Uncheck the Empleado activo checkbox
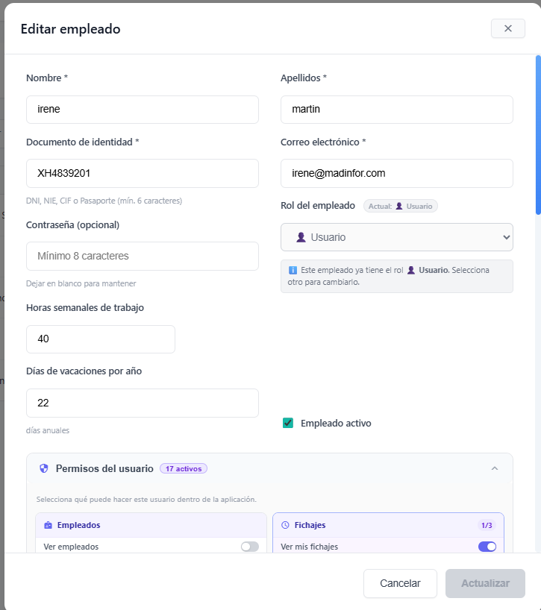Screen dimensions: 541x610 [288, 423]
